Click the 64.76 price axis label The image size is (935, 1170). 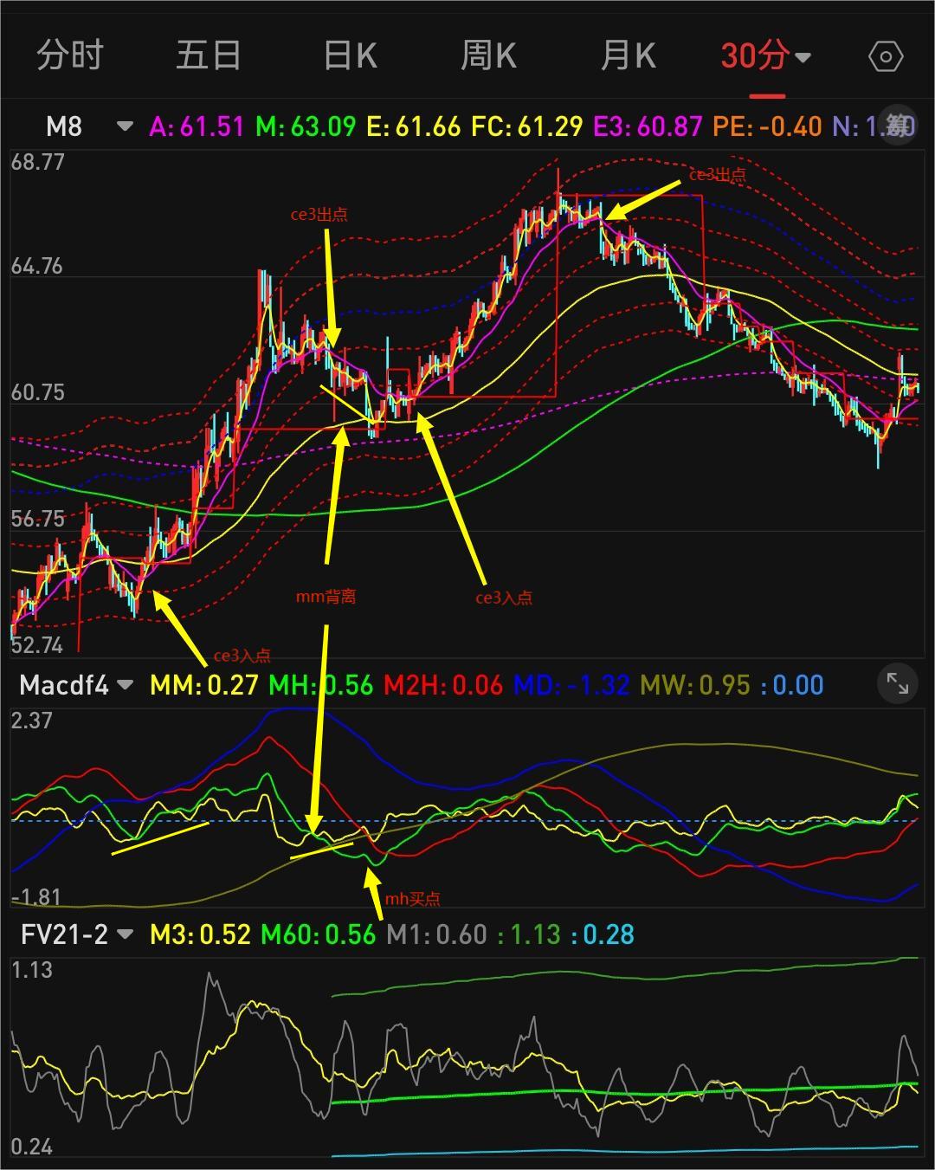coord(37,266)
